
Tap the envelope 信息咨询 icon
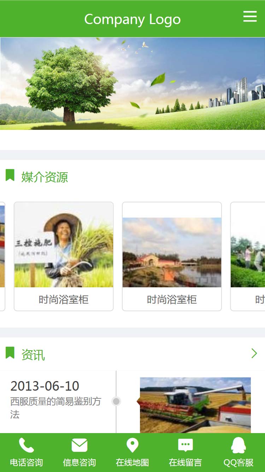pyautogui.click(x=79, y=445)
